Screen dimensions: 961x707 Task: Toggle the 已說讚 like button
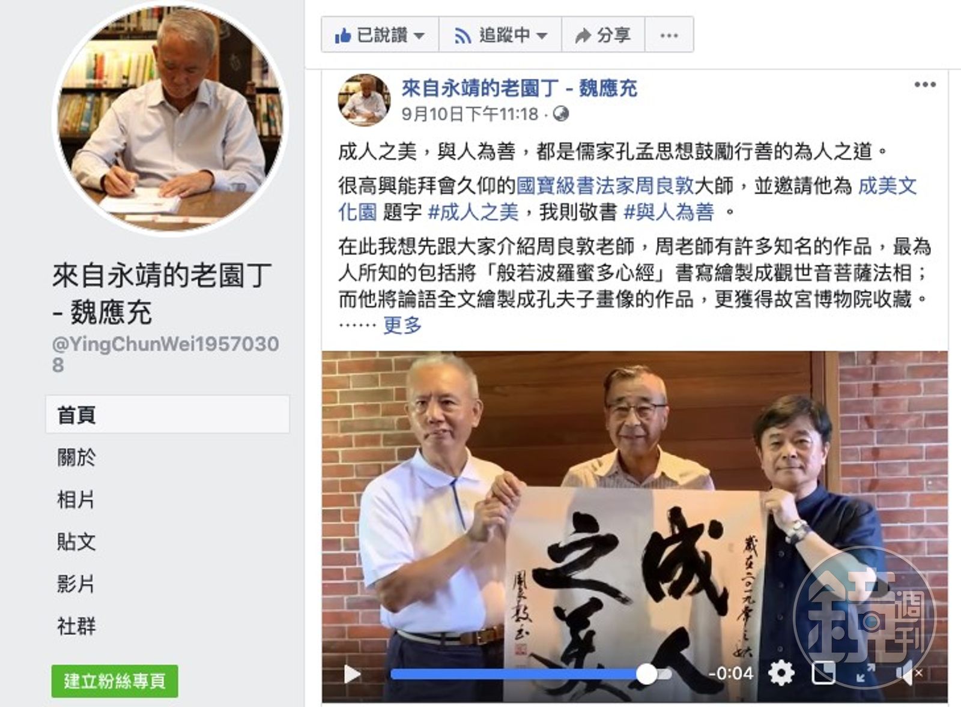[380, 35]
